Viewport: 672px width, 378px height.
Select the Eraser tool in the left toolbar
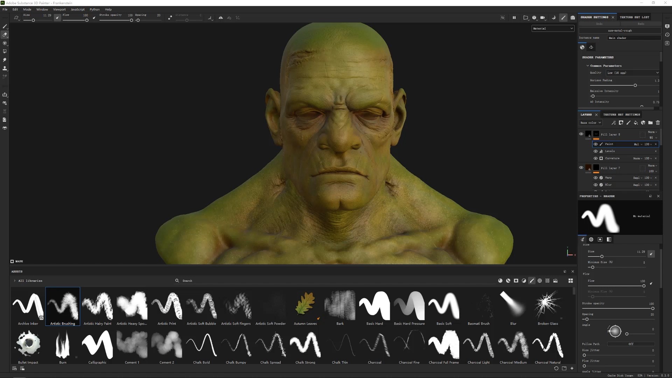pos(5,35)
